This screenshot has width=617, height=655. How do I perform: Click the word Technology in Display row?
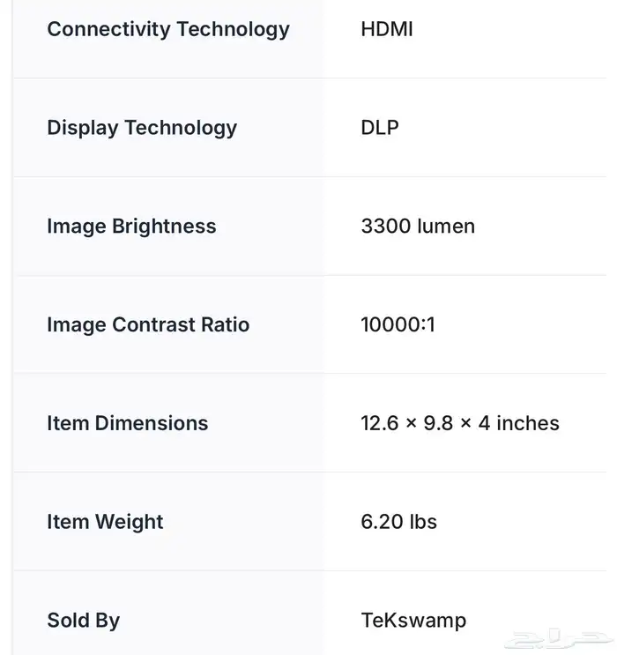tap(181, 128)
